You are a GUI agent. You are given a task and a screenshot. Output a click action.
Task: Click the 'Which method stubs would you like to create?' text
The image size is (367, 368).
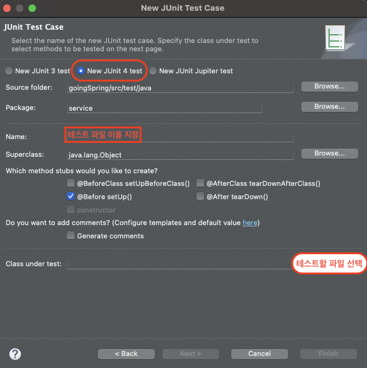coord(81,171)
